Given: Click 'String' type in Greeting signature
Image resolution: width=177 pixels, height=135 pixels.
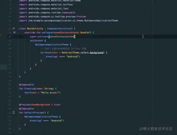Looking at the screenshot, I should coord(48,89).
